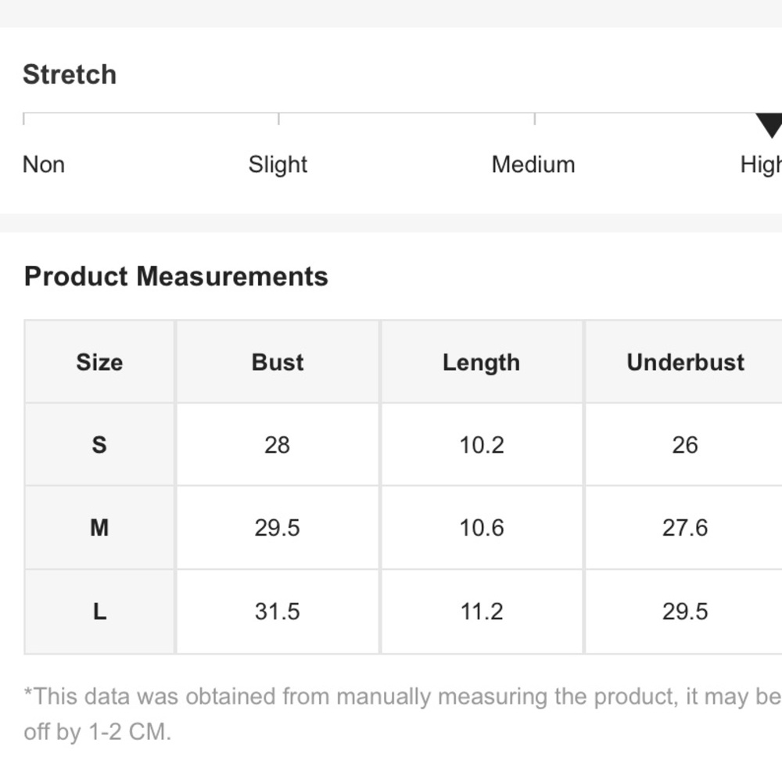This screenshot has width=782, height=782.
Task: Select the L size row label
Action: (99, 612)
